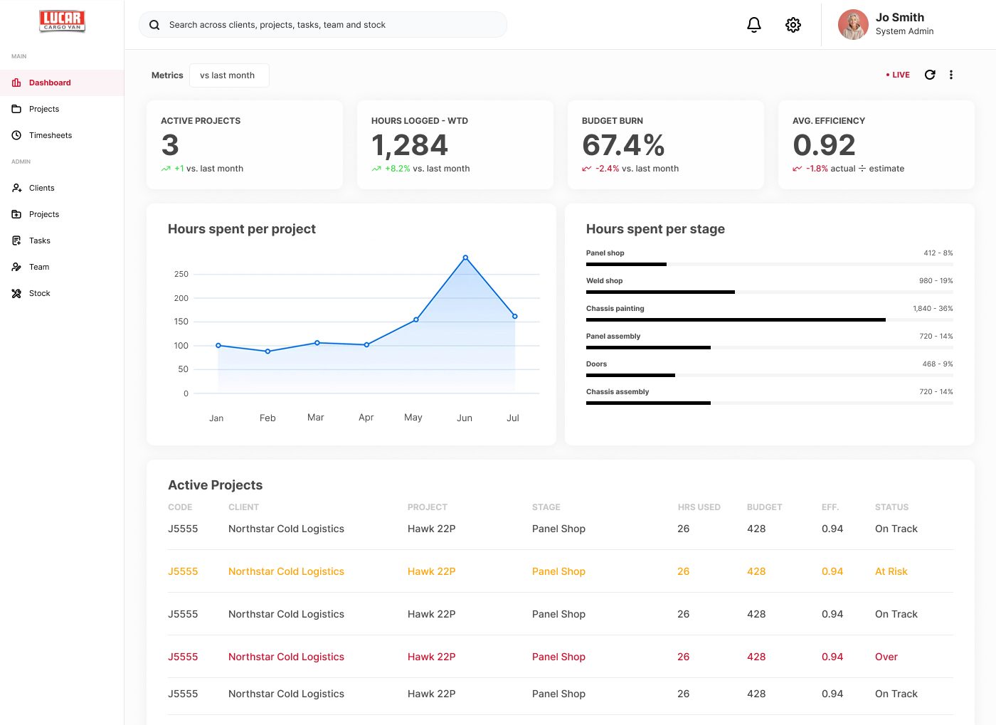Click the Team members icon
Image resolution: width=996 pixels, height=725 pixels.
click(x=16, y=267)
